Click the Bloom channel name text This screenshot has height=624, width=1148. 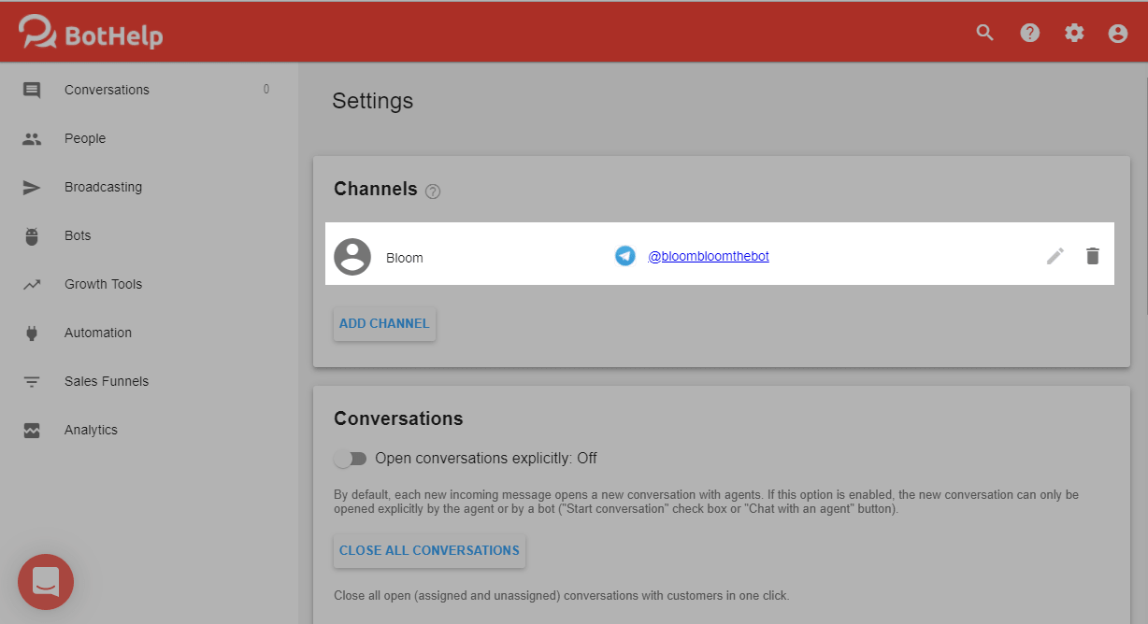[x=405, y=258]
